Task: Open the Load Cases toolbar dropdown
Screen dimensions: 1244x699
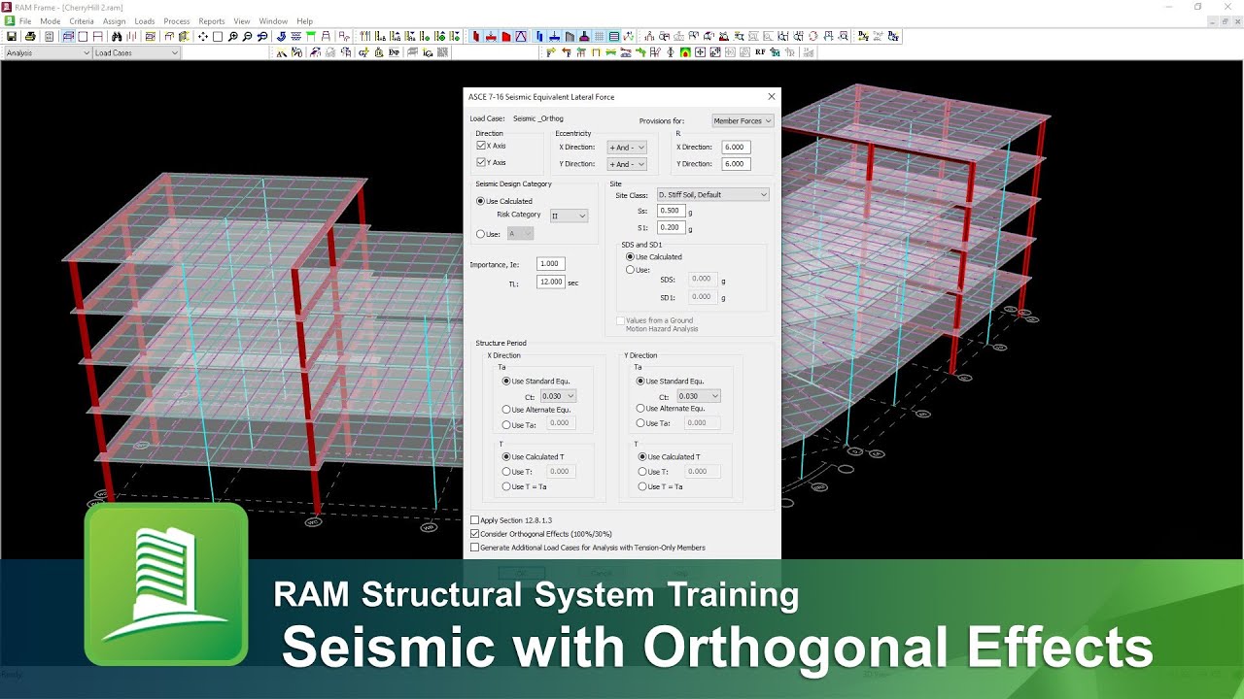Action: pos(136,52)
